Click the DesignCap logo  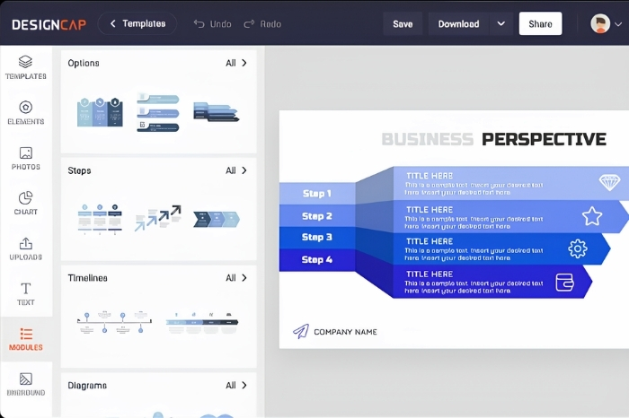[49, 24]
